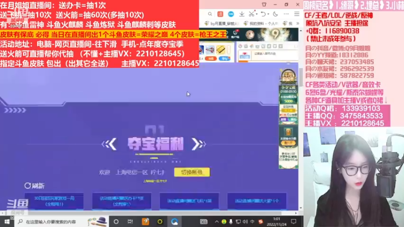404x227 pixels.
Task: Click the microphone tray icon
Action: pos(231,221)
